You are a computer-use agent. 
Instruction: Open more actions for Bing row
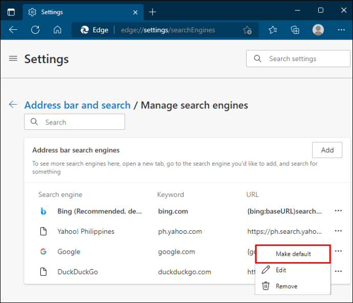coord(338,211)
